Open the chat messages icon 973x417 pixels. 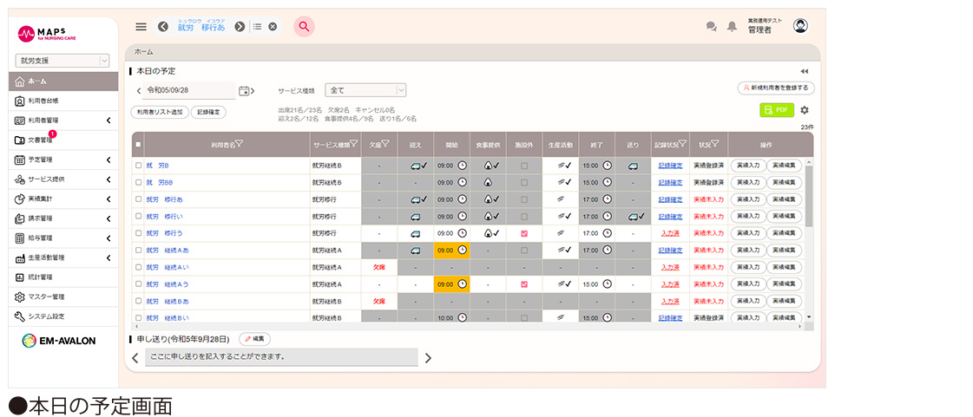point(711,26)
